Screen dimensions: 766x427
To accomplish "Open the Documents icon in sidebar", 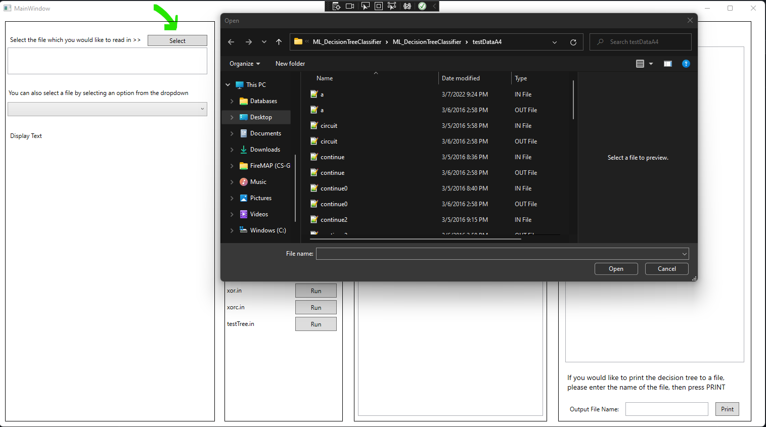I will 244,133.
